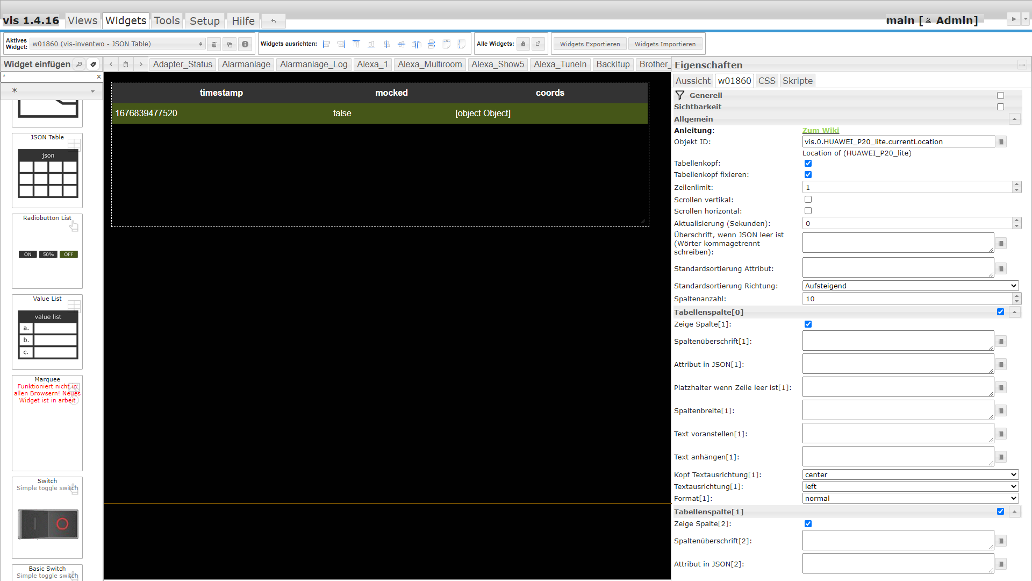Toggle the Tabellenspalte[1] group checkbox
The height and width of the screenshot is (581, 1032).
(x=1000, y=512)
